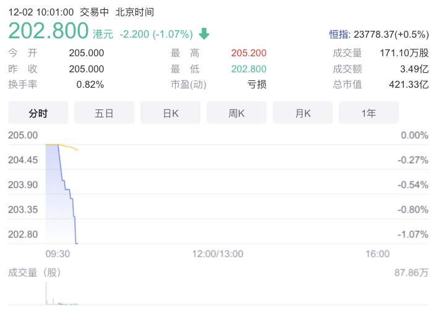Click the 总市值 value 421.33亿
The image size is (436, 309).
(x=408, y=84)
